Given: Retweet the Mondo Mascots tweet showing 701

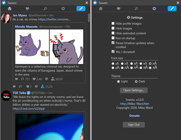Looking at the screenshot, I should coord(22,79).
